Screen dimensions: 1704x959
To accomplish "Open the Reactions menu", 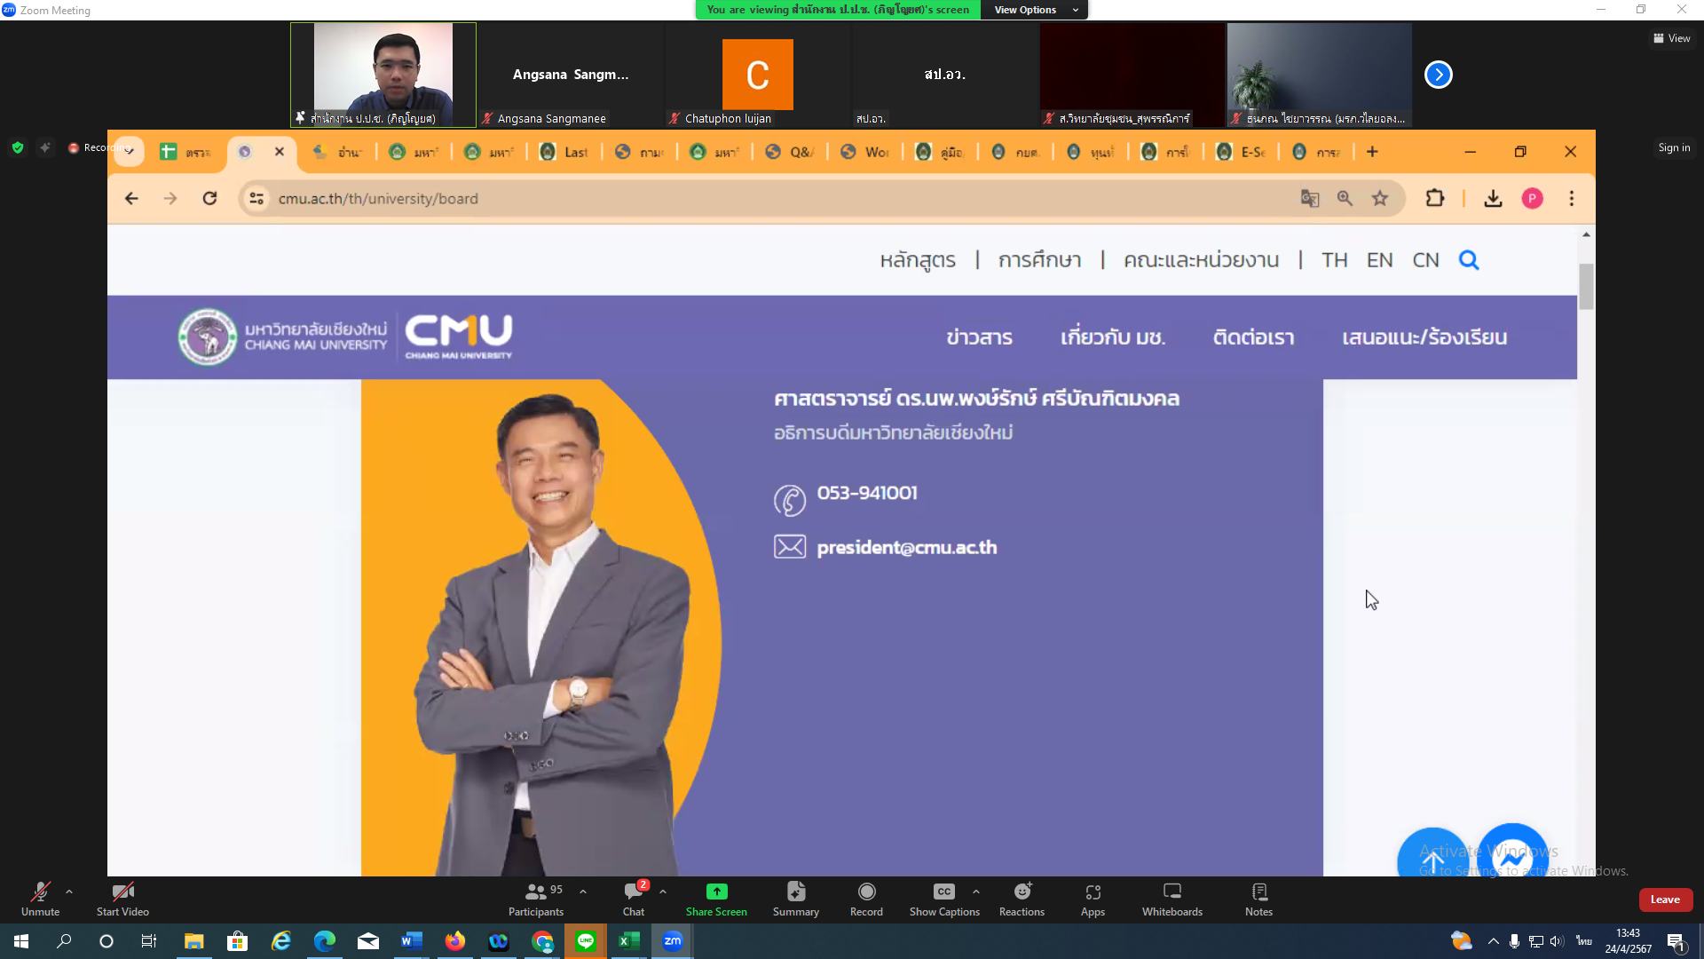I will tap(1022, 899).
